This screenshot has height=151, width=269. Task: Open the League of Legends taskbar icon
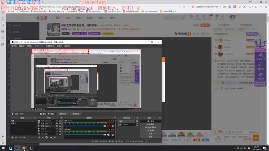click(31, 148)
